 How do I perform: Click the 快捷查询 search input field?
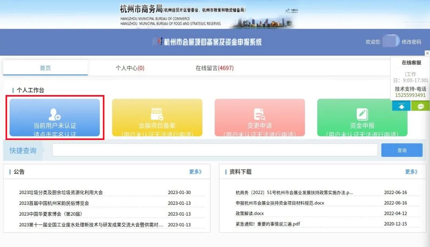tap(216, 150)
